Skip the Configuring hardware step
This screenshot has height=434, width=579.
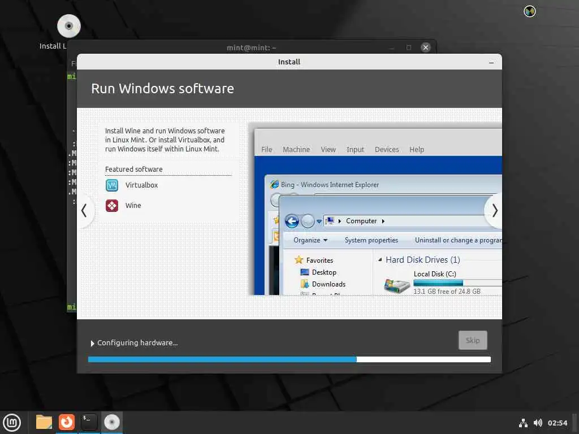pyautogui.click(x=473, y=340)
